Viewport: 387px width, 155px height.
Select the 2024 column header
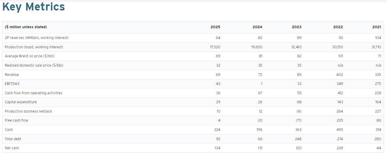(x=257, y=27)
